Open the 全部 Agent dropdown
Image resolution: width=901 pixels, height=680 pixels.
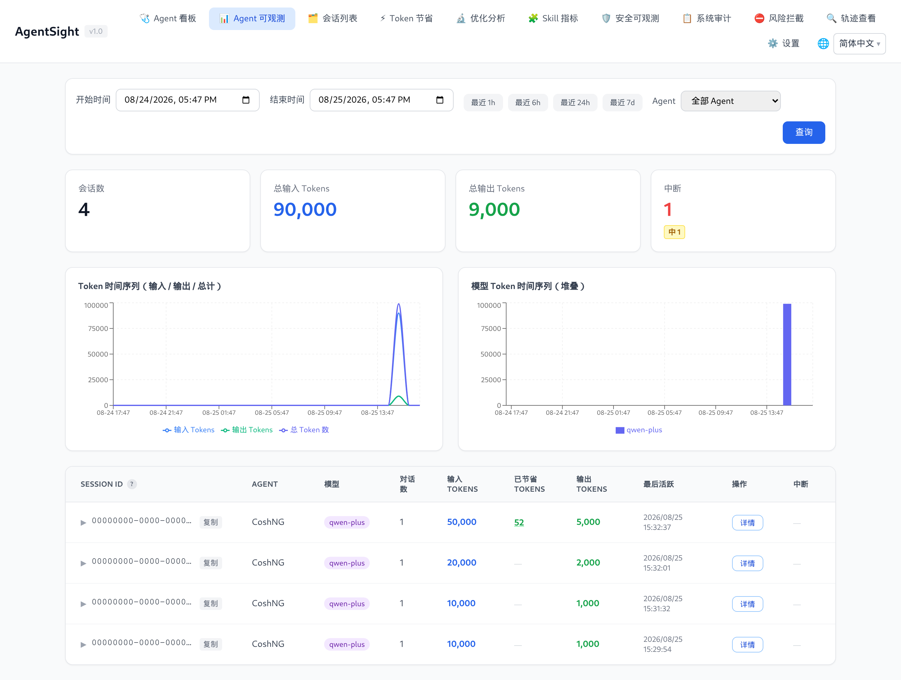[730, 101]
